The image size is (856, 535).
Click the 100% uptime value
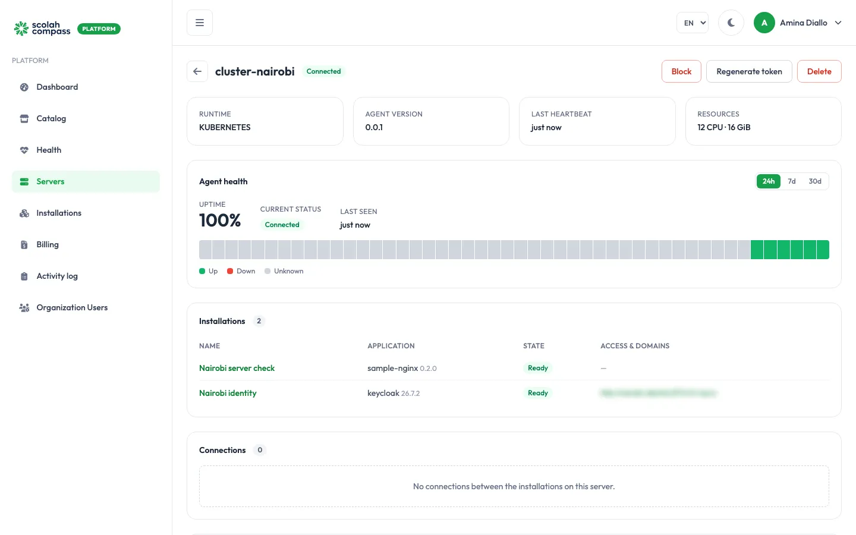click(x=220, y=221)
